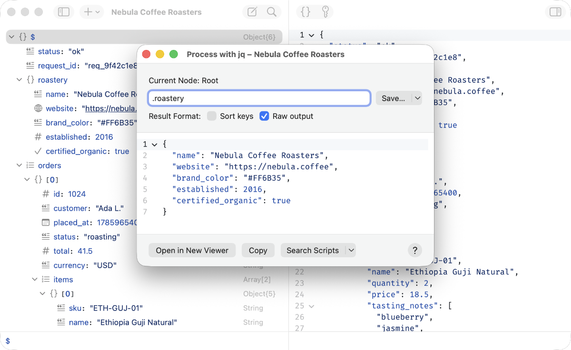Image resolution: width=571 pixels, height=350 pixels.
Task: Collapse the items array node
Action: click(35, 280)
